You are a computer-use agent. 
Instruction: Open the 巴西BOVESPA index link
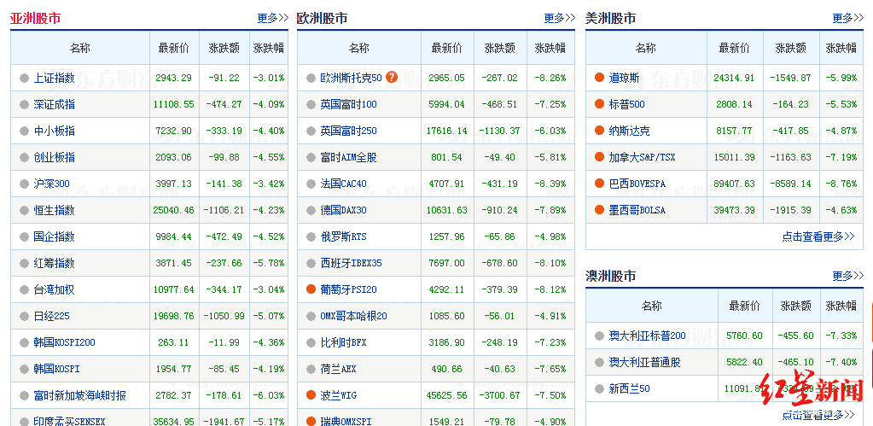tap(637, 184)
